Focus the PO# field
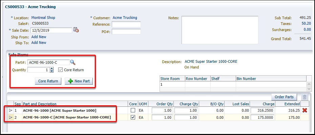The image size is (315, 135). [x=126, y=32]
